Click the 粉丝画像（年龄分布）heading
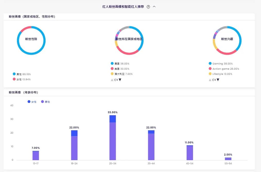Screen dimensions: 261x172 23,92
